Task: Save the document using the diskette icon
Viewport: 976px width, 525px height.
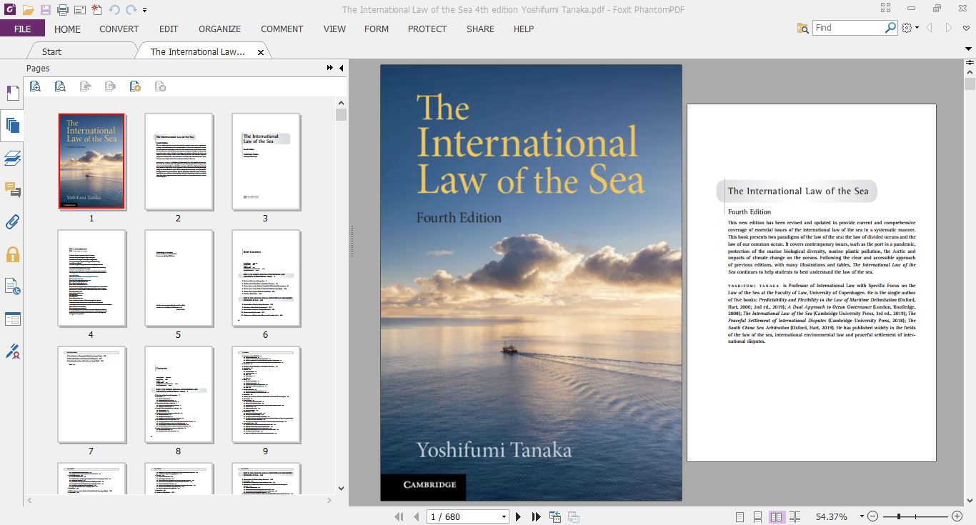Action: [x=45, y=10]
